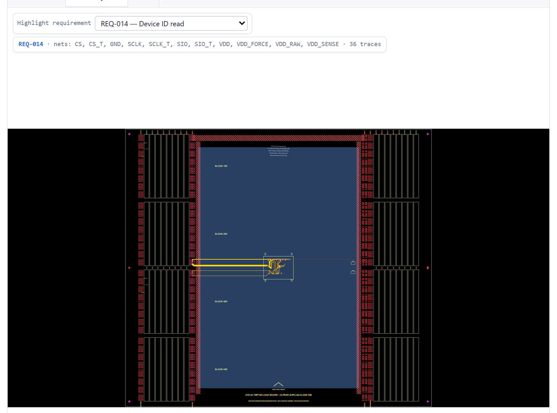This screenshot has height=413, width=557.
Task: Click the BLOCK 100 label on the board
Action: (221, 166)
